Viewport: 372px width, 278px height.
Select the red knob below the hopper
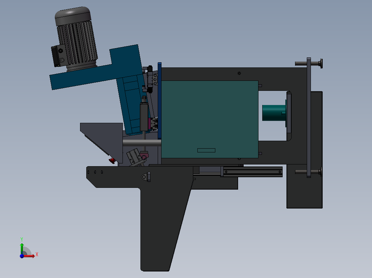click(x=112, y=161)
